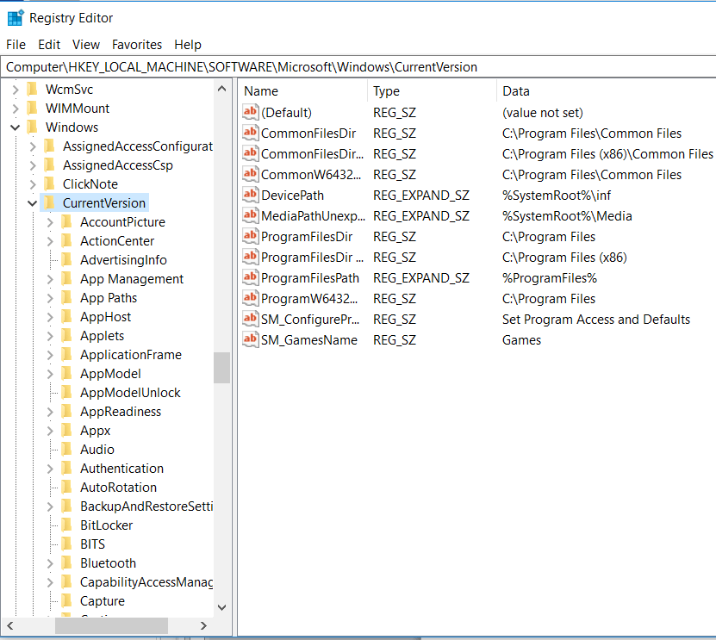Click the BitLocker folder icon
The image size is (716, 640).
[66, 525]
